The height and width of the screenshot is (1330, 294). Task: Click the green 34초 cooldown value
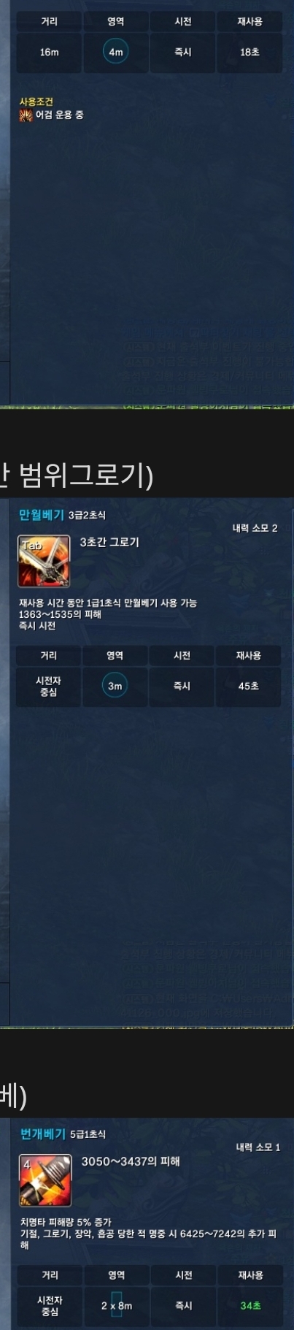(250, 1305)
